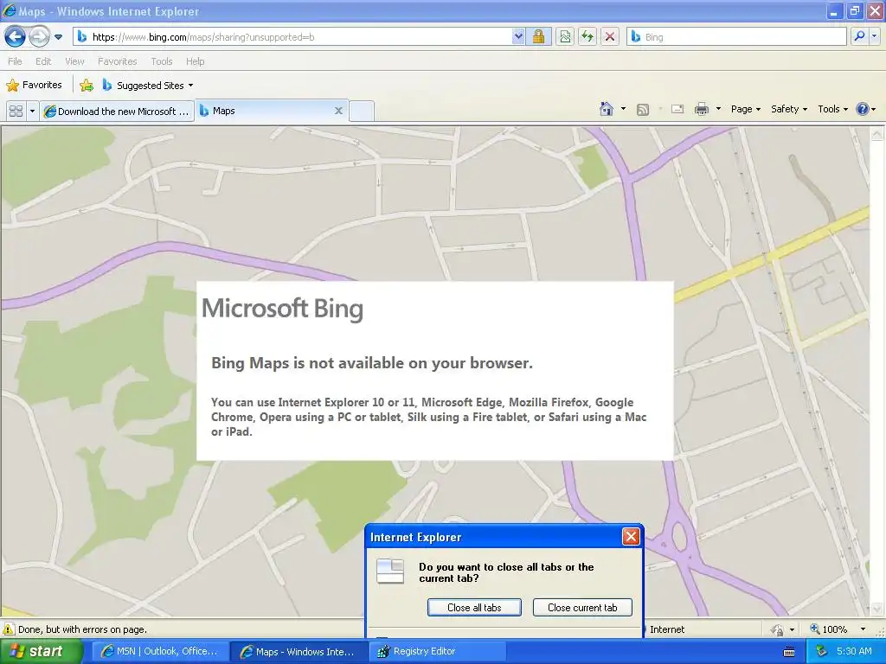This screenshot has height=664, width=886.
Task: Click the zoom level 100% button
Action: (828, 629)
